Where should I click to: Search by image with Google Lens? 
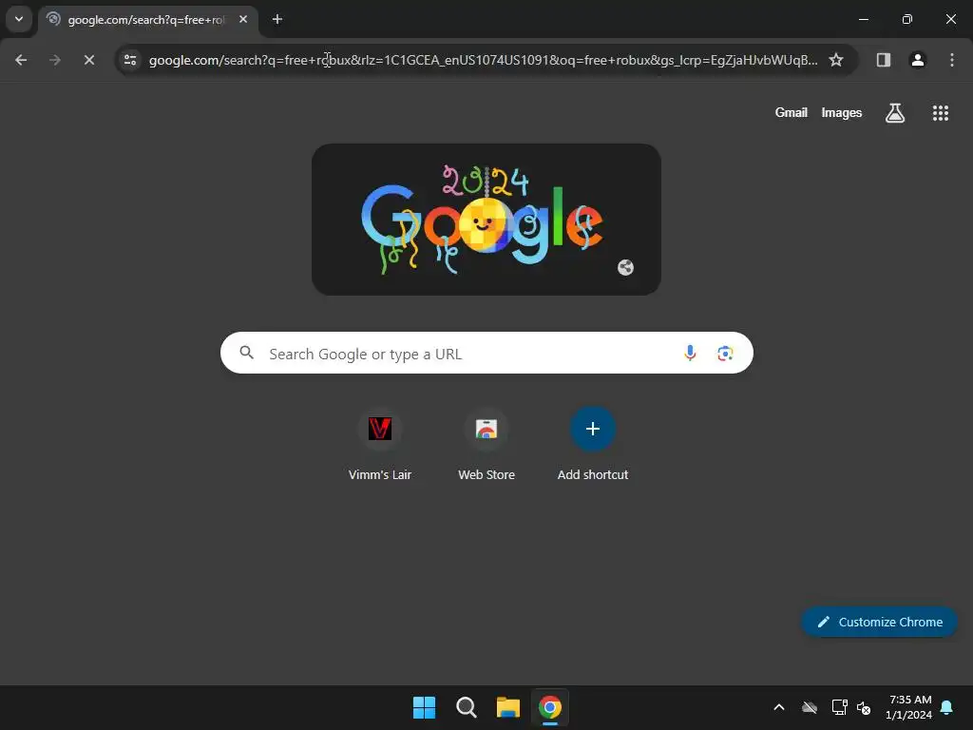pos(725,354)
